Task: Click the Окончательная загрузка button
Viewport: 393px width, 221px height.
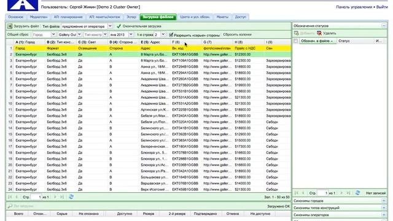Action: [139, 26]
